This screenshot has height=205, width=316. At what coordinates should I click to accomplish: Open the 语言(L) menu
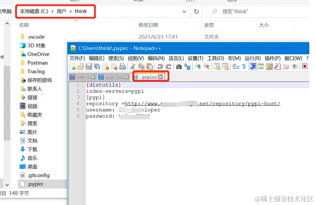tap(176, 58)
